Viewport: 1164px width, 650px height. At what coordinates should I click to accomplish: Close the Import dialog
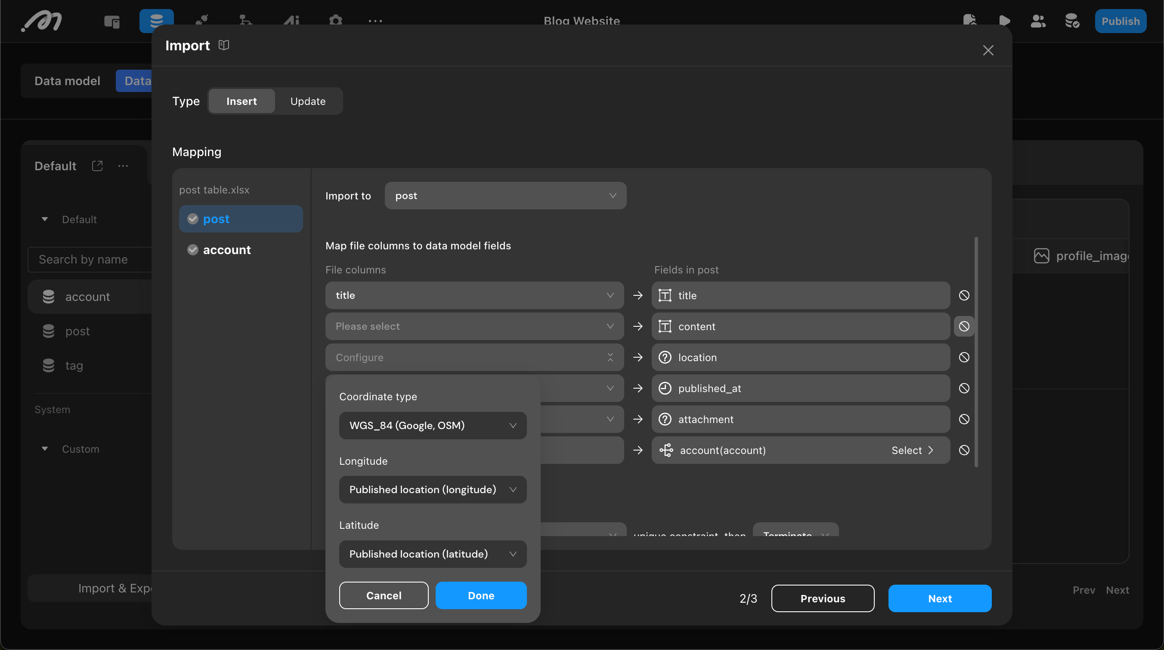988,50
